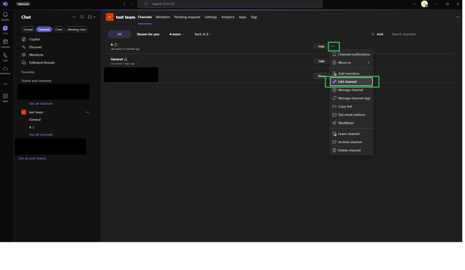Select test team in sidebar
Image resolution: width=465 pixels, height=270 pixels.
click(x=36, y=112)
